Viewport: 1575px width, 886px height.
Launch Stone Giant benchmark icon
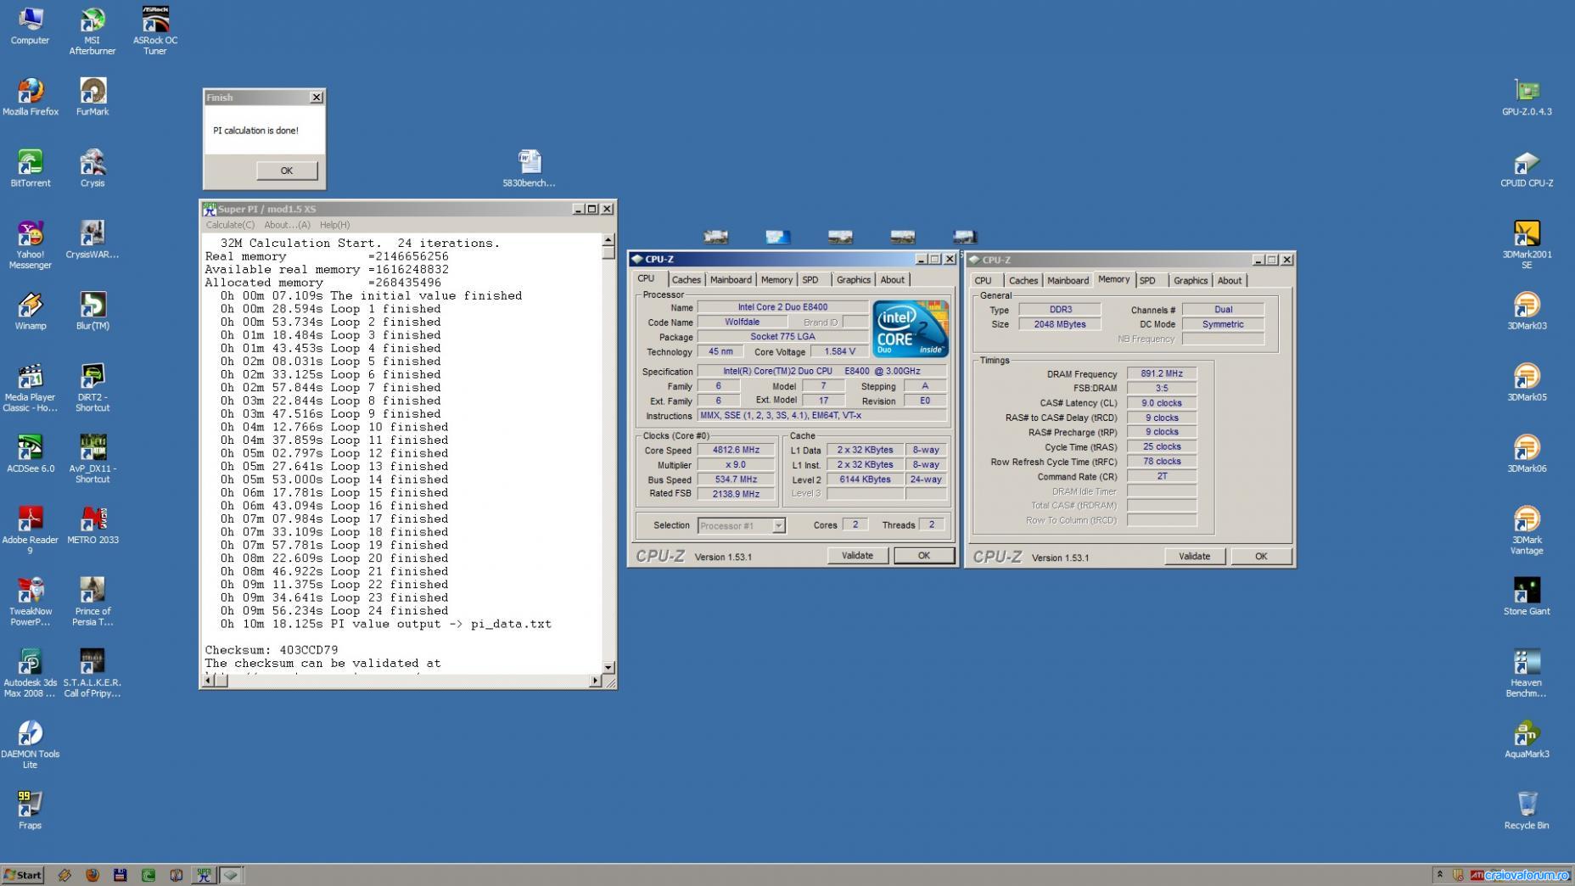coord(1527,596)
